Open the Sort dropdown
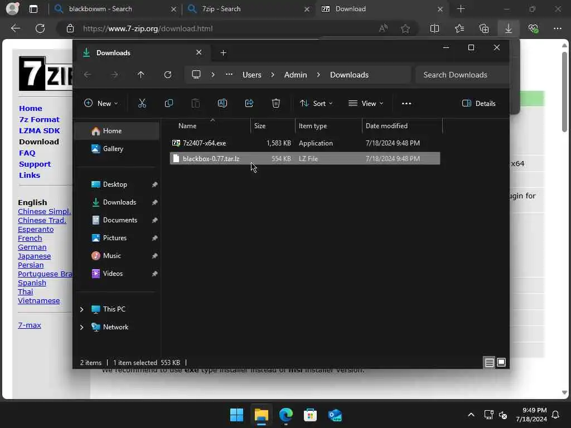The image size is (571, 428). click(316, 103)
